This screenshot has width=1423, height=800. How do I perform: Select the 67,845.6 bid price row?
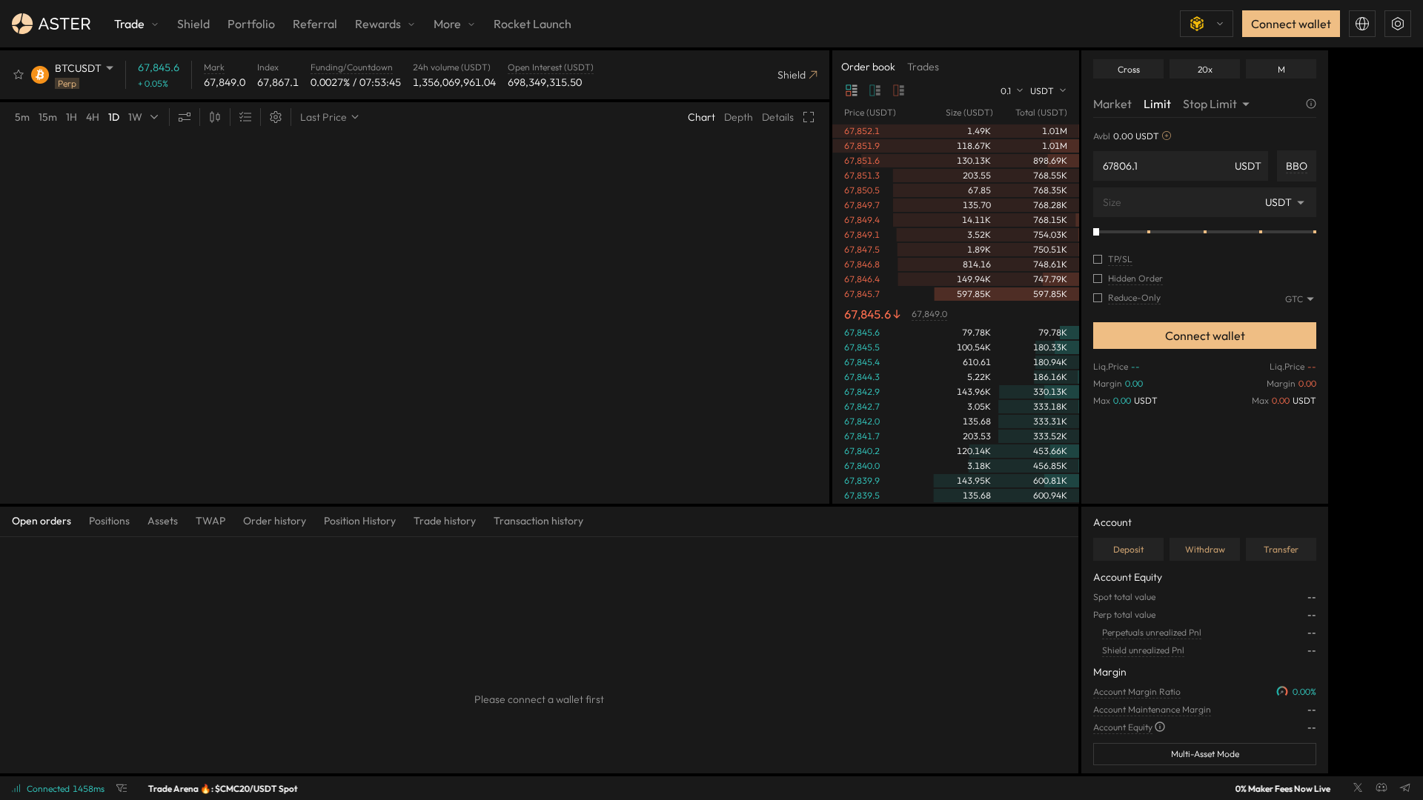(955, 333)
